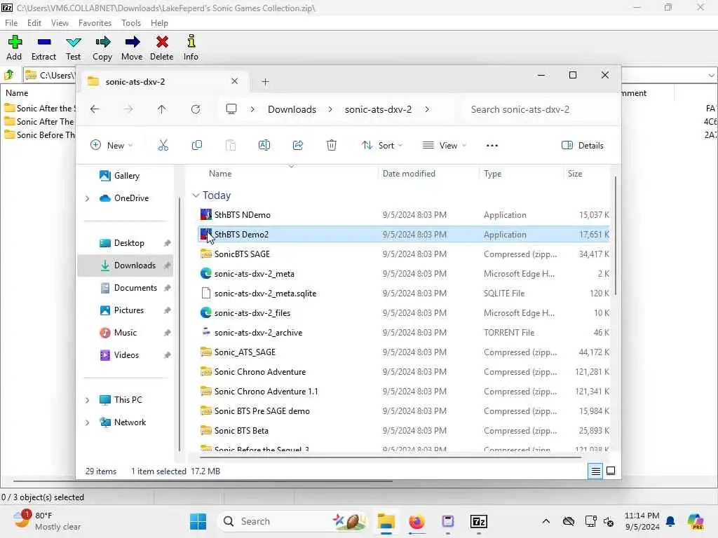This screenshot has width=718, height=538.
Task: Open the New dropdown menu
Action: point(111,146)
